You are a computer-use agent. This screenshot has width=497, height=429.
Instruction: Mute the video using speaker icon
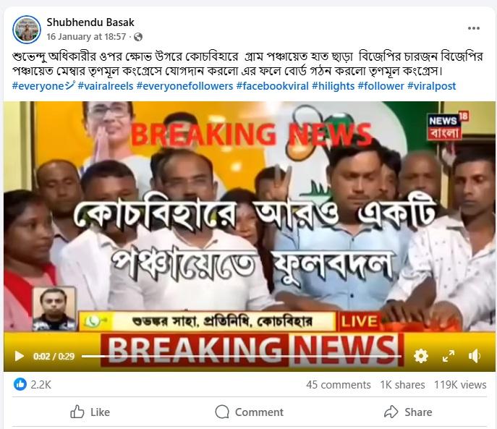pos(475,356)
